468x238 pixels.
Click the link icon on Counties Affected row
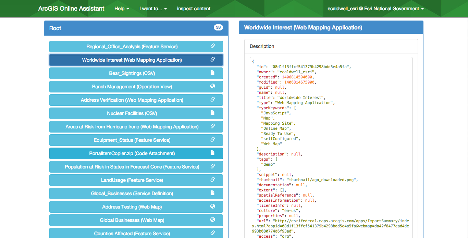click(x=212, y=233)
